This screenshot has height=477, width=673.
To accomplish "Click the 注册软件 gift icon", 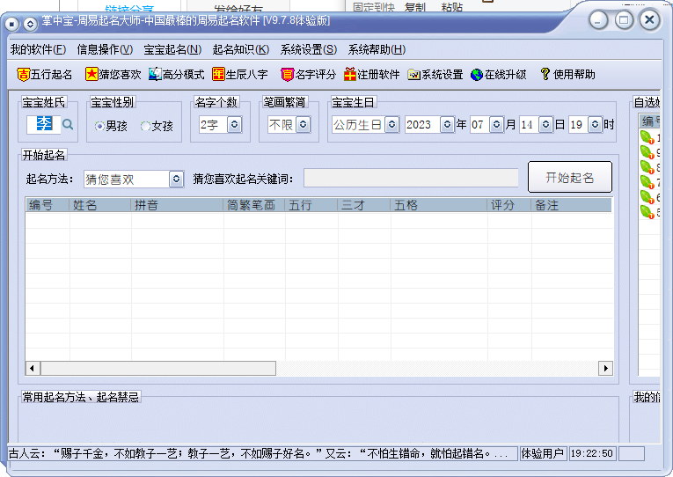I will (350, 75).
